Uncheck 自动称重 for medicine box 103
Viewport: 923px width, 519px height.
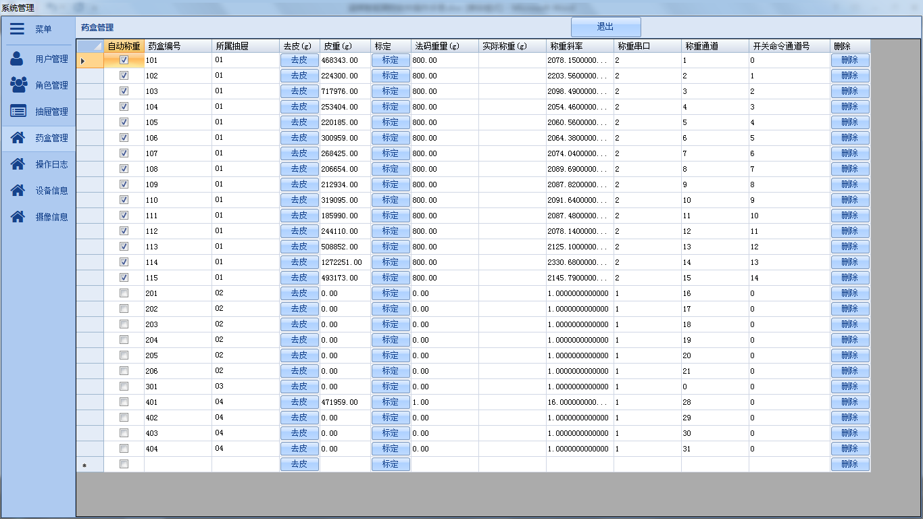pyautogui.click(x=124, y=91)
